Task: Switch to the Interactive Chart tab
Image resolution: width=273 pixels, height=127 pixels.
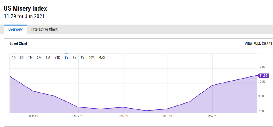Action: point(44,29)
